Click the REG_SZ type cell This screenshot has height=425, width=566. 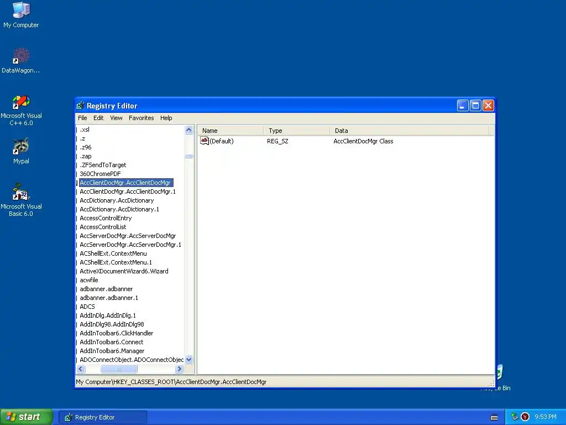pyautogui.click(x=277, y=141)
